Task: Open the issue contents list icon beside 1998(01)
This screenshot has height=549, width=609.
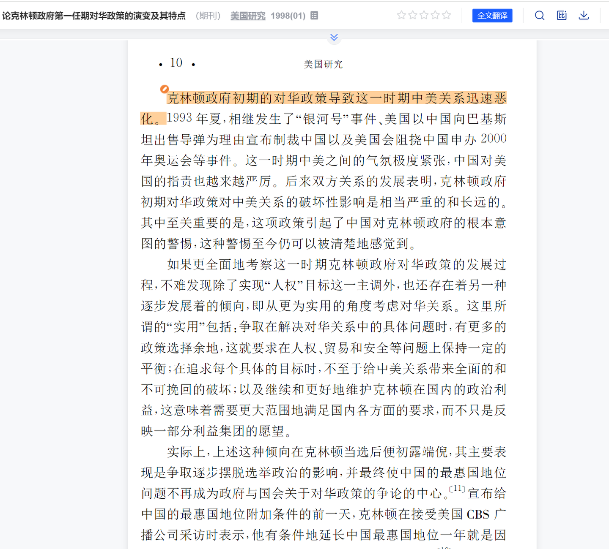Action: tap(315, 15)
